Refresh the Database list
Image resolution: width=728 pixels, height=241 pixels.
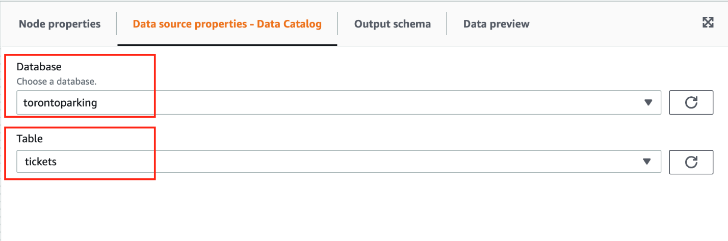(x=691, y=102)
